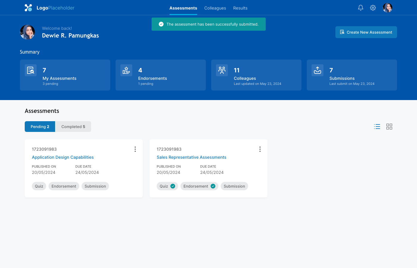
Task: Switch to list view layout
Action: tap(377, 127)
